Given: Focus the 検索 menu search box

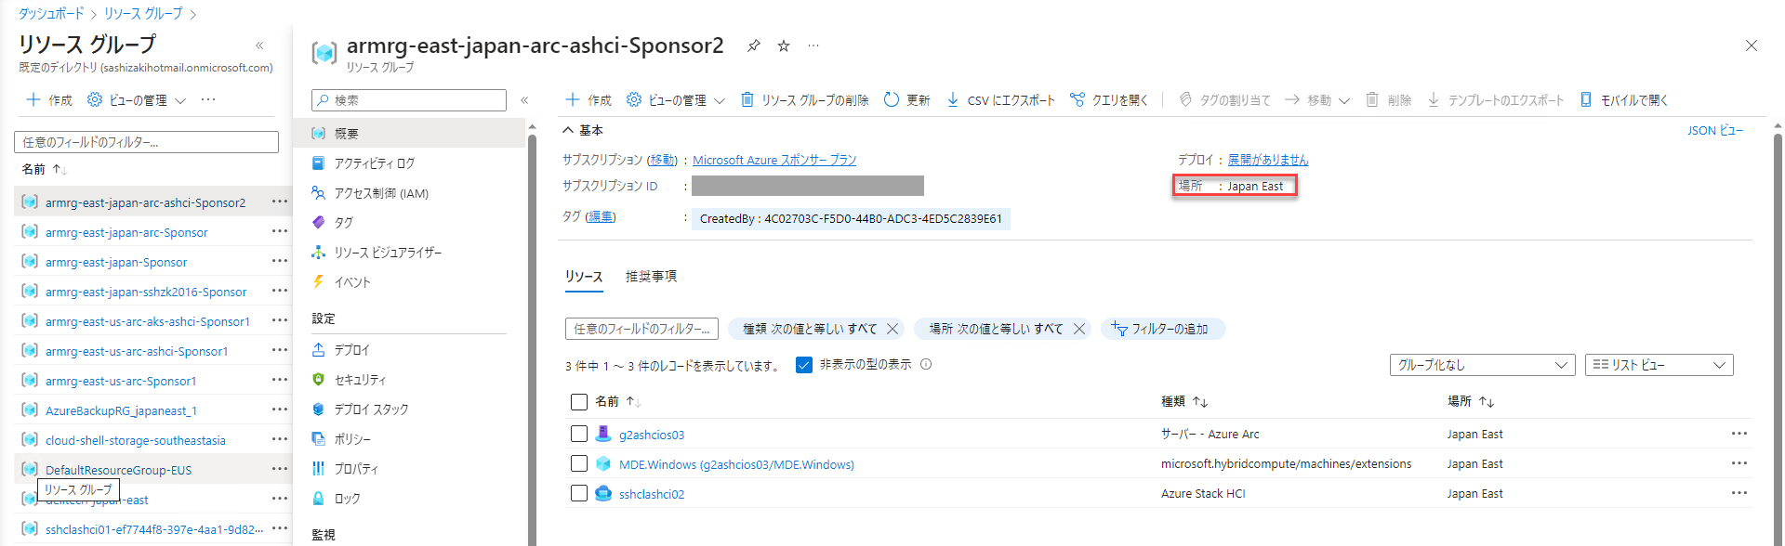Looking at the screenshot, I should (409, 100).
